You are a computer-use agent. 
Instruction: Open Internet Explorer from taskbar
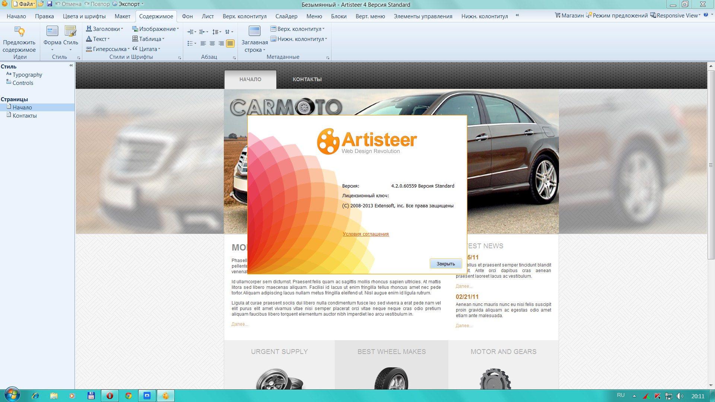click(35, 396)
